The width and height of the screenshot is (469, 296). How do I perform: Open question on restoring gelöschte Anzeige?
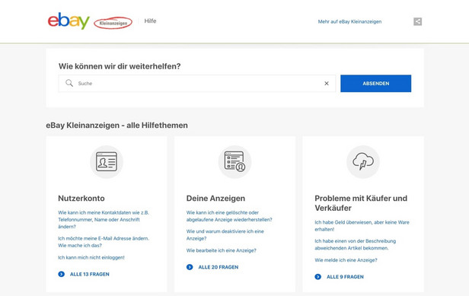[x=229, y=216]
